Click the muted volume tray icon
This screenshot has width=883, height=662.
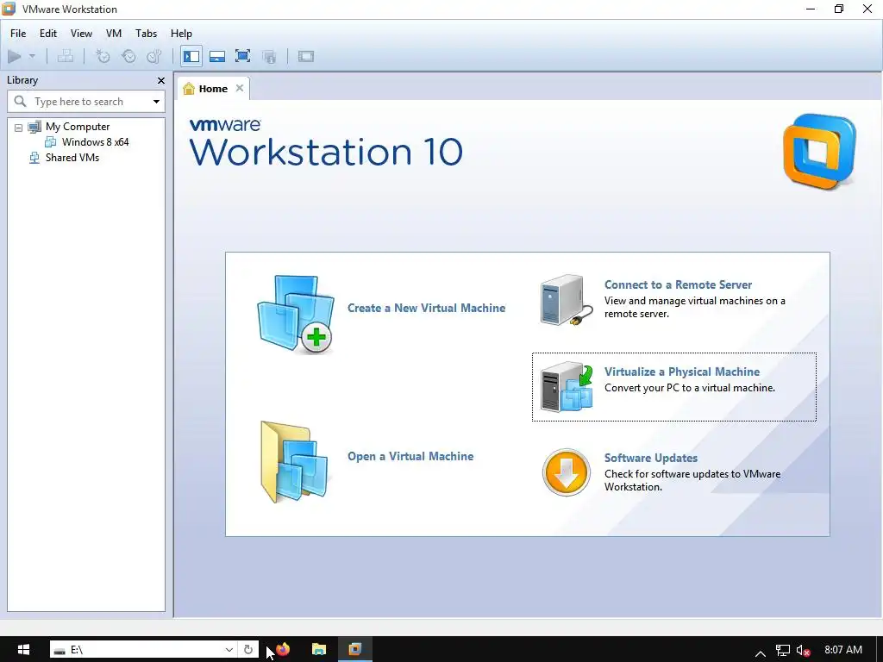pos(803,650)
